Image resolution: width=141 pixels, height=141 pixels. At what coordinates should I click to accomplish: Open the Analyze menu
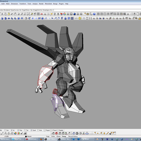pos(35,4)
